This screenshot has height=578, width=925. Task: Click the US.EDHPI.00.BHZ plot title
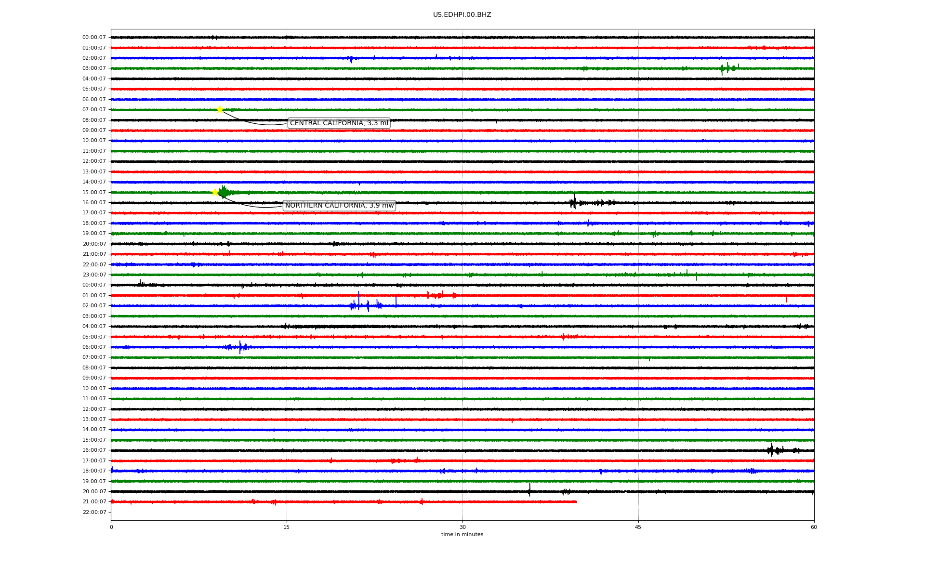pyautogui.click(x=462, y=15)
